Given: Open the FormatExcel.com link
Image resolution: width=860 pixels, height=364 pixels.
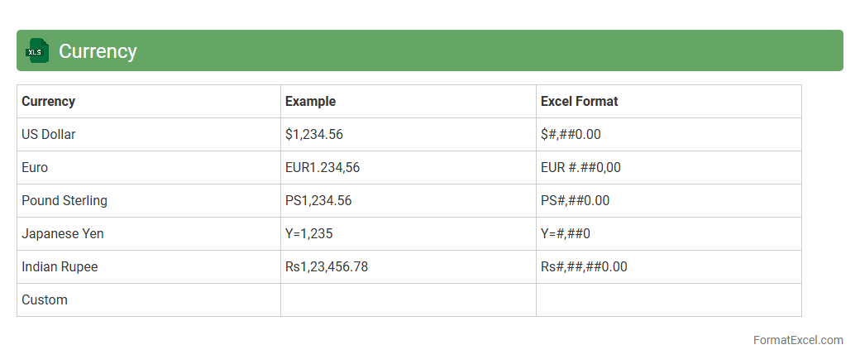Looking at the screenshot, I should click(798, 340).
